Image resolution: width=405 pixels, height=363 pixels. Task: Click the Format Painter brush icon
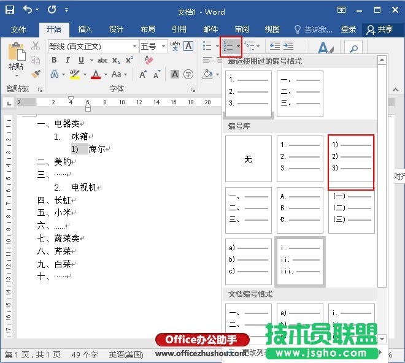36,74
